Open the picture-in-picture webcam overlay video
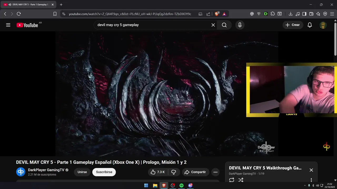The image size is (337, 189). click(291, 90)
